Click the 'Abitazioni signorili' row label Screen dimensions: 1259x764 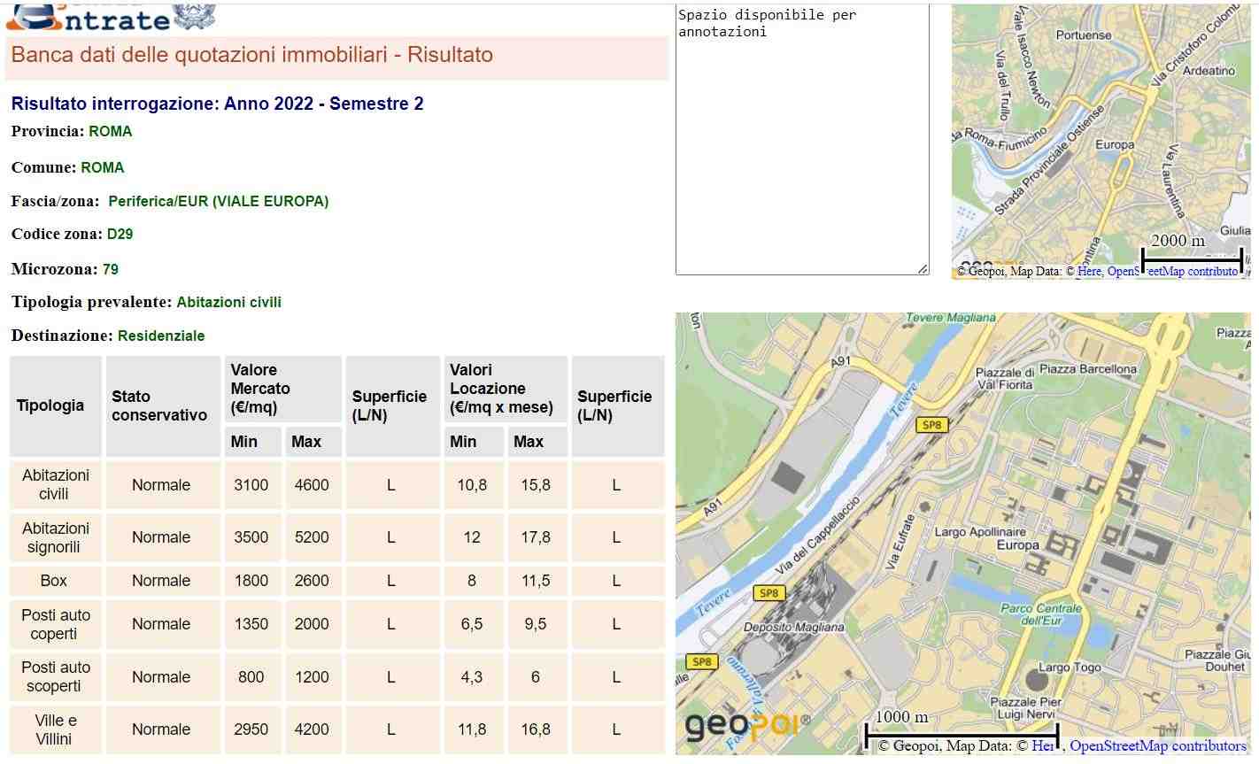[55, 537]
